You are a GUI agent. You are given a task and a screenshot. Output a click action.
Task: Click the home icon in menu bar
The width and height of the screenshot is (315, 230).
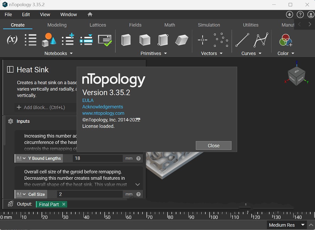point(90,14)
